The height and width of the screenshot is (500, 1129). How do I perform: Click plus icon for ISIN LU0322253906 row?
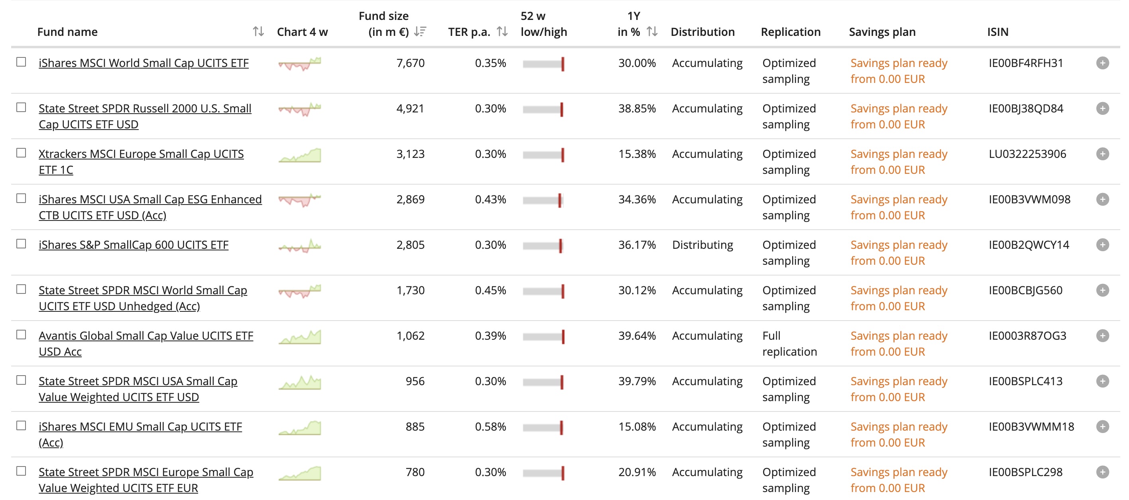(x=1102, y=154)
